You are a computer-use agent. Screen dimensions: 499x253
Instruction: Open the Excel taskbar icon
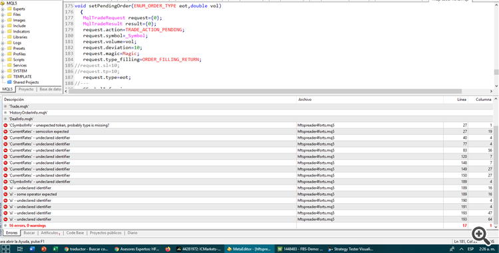55,249
